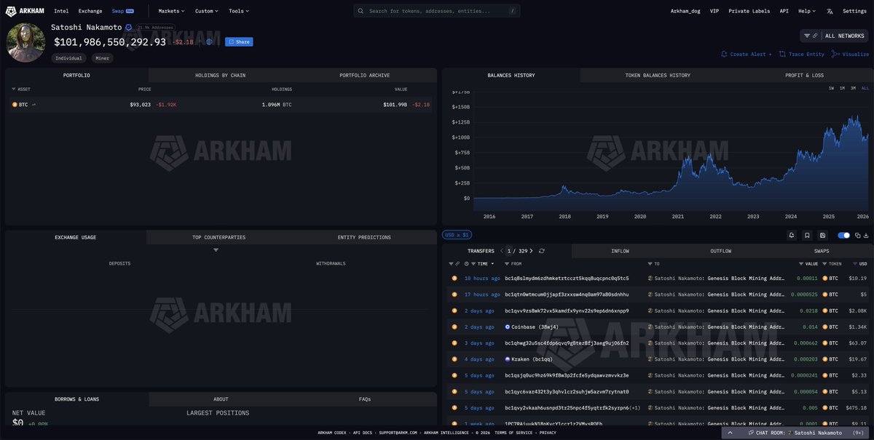Switch to Top Counterparties tab
This screenshot has height=440, width=874.
pos(219,237)
